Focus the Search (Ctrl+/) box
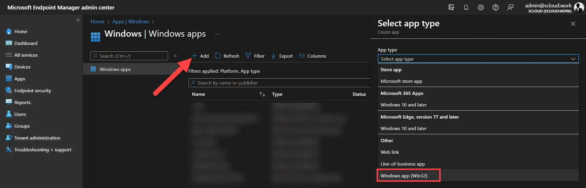The image size is (586, 188). pyautogui.click(x=129, y=56)
